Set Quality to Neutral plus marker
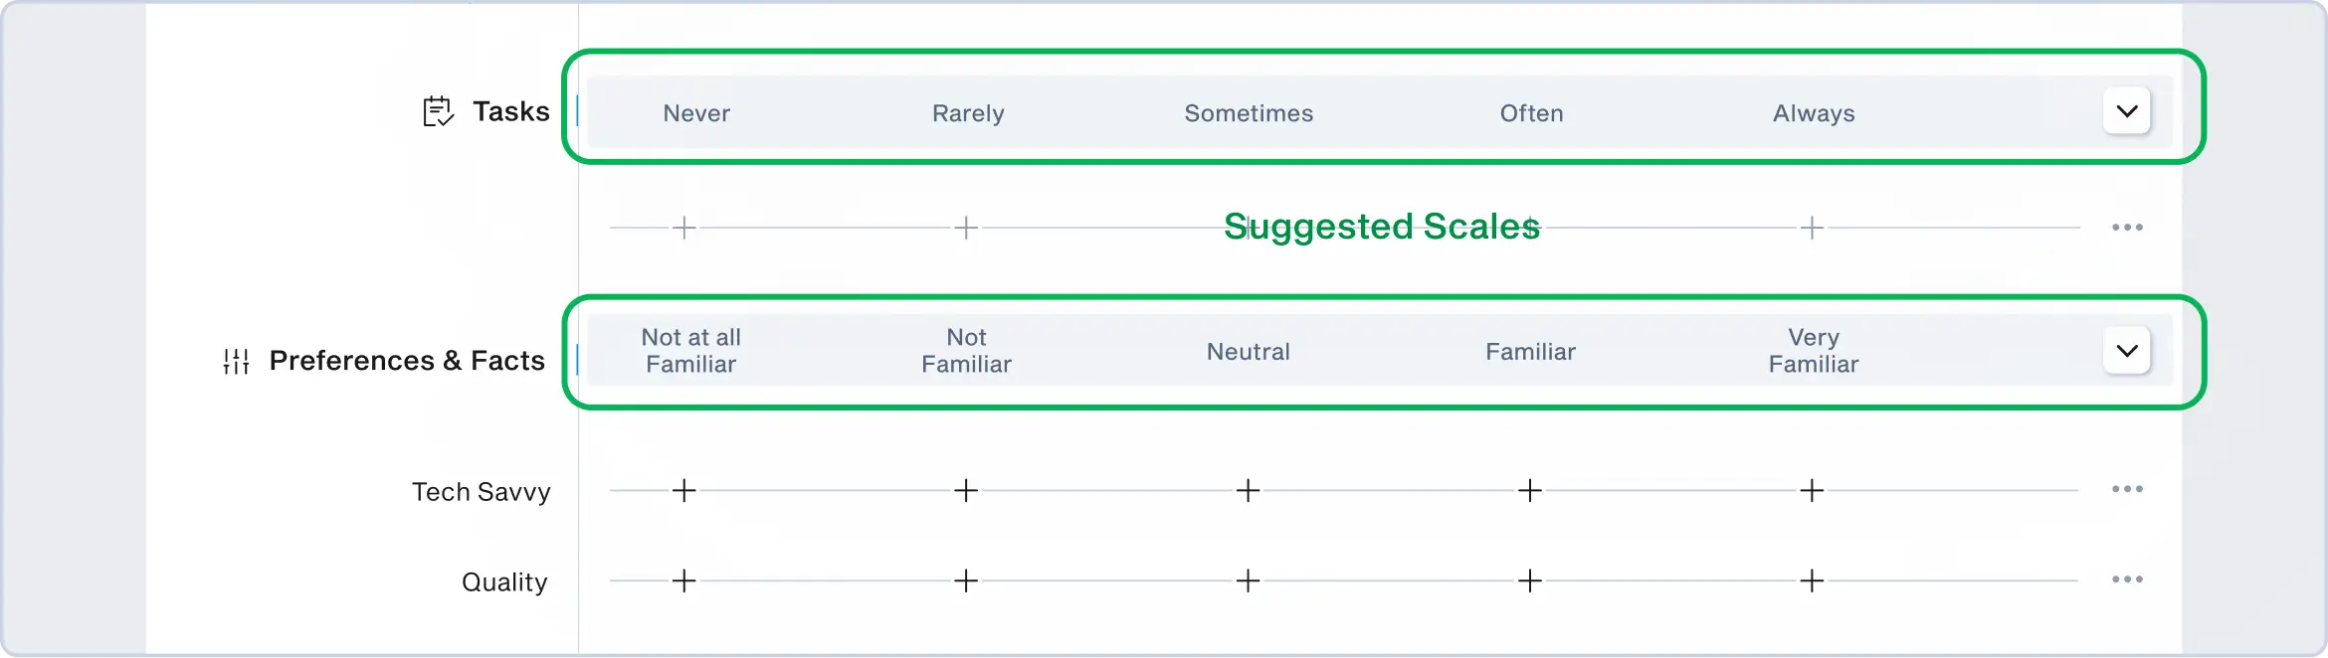The image size is (2328, 658). click(x=1249, y=580)
